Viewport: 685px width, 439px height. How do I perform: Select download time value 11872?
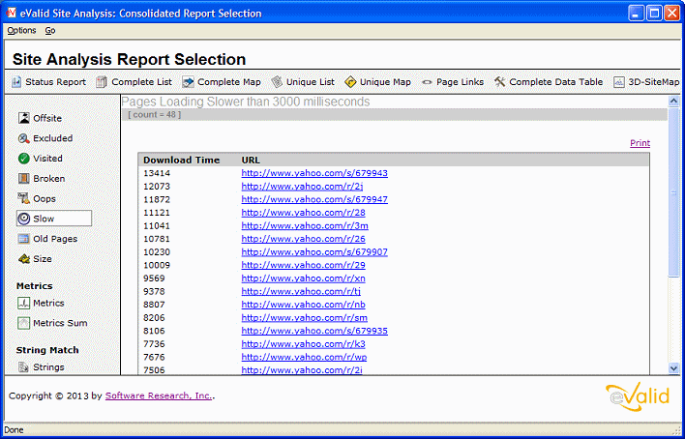(157, 199)
